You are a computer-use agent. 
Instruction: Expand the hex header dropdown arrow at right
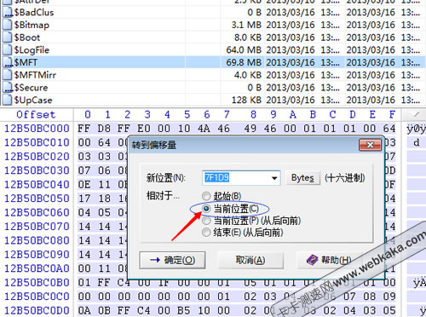tap(417, 114)
